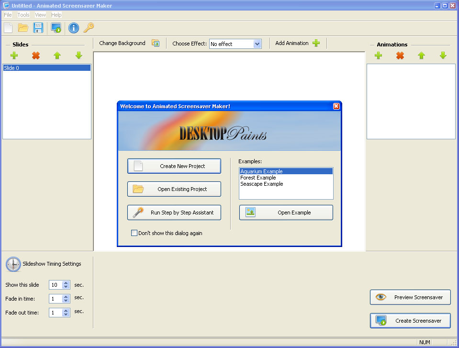This screenshot has width=459, height=348.
Task: Click Create New Project button
Action: 174,166
